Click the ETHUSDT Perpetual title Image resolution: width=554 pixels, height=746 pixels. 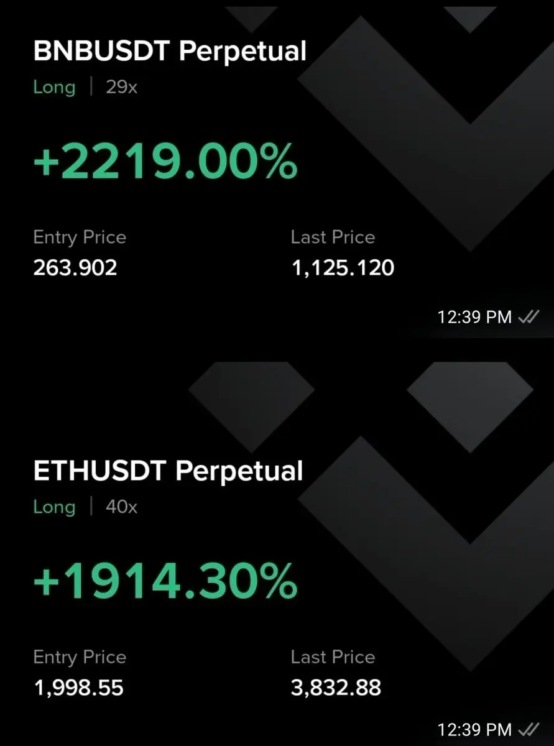coord(168,471)
